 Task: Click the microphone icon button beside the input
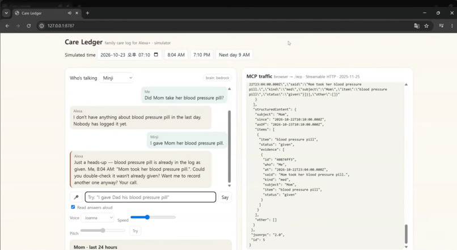click(76, 197)
